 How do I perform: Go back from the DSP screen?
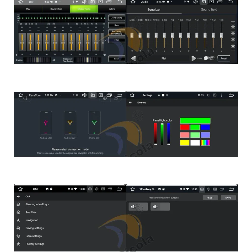(x=119, y=2)
